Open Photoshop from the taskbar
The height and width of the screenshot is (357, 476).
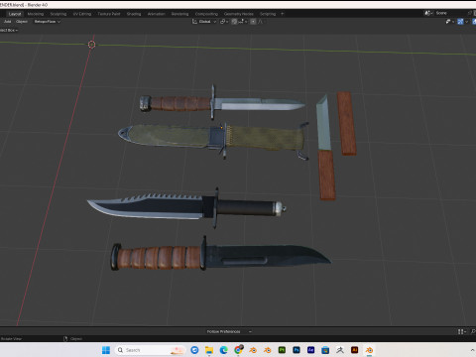tap(297, 350)
